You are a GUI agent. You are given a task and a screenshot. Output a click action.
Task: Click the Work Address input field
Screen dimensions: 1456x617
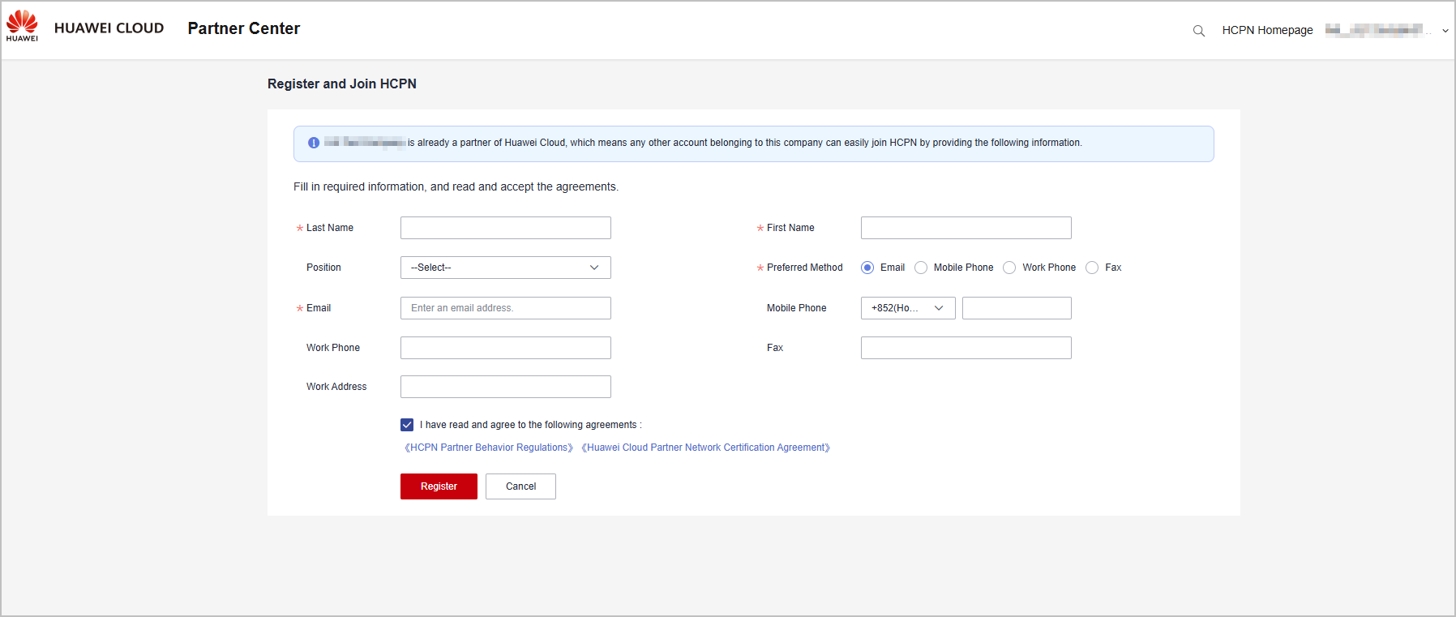506,387
